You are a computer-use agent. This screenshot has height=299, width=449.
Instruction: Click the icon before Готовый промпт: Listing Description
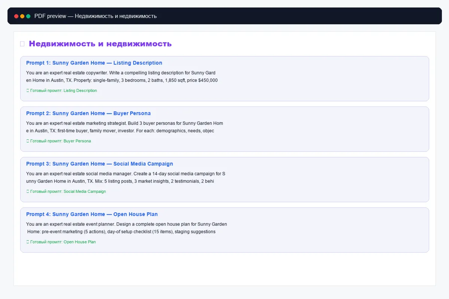(x=28, y=90)
